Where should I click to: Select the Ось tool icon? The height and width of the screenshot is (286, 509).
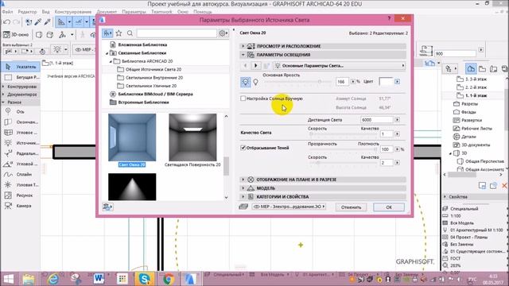click(8, 111)
